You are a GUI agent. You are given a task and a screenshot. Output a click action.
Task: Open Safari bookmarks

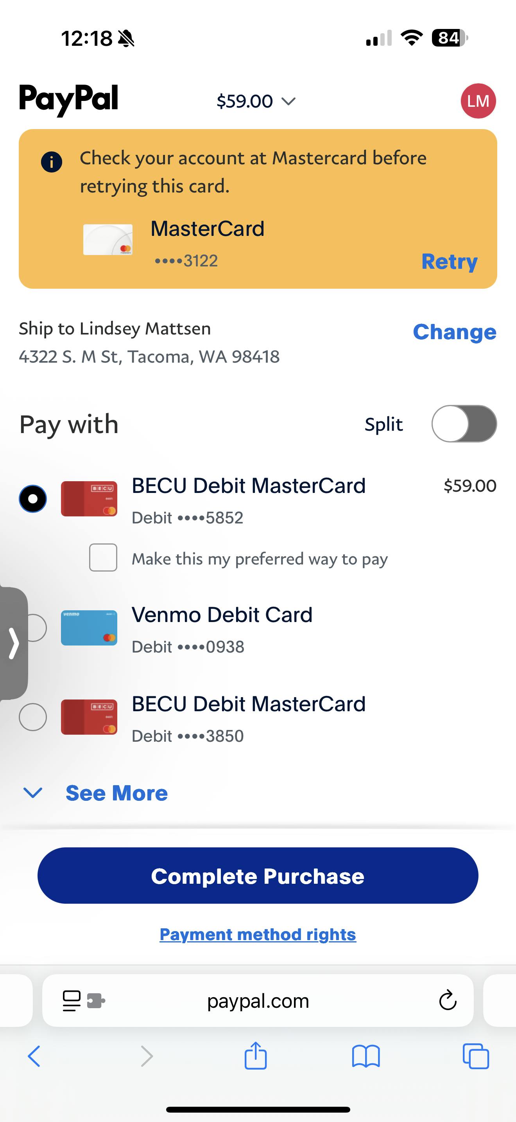365,1056
